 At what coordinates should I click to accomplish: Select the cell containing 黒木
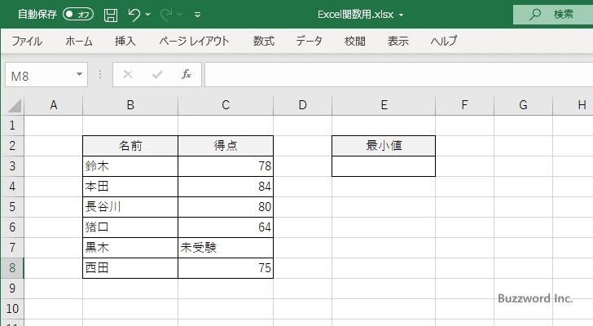[130, 248]
